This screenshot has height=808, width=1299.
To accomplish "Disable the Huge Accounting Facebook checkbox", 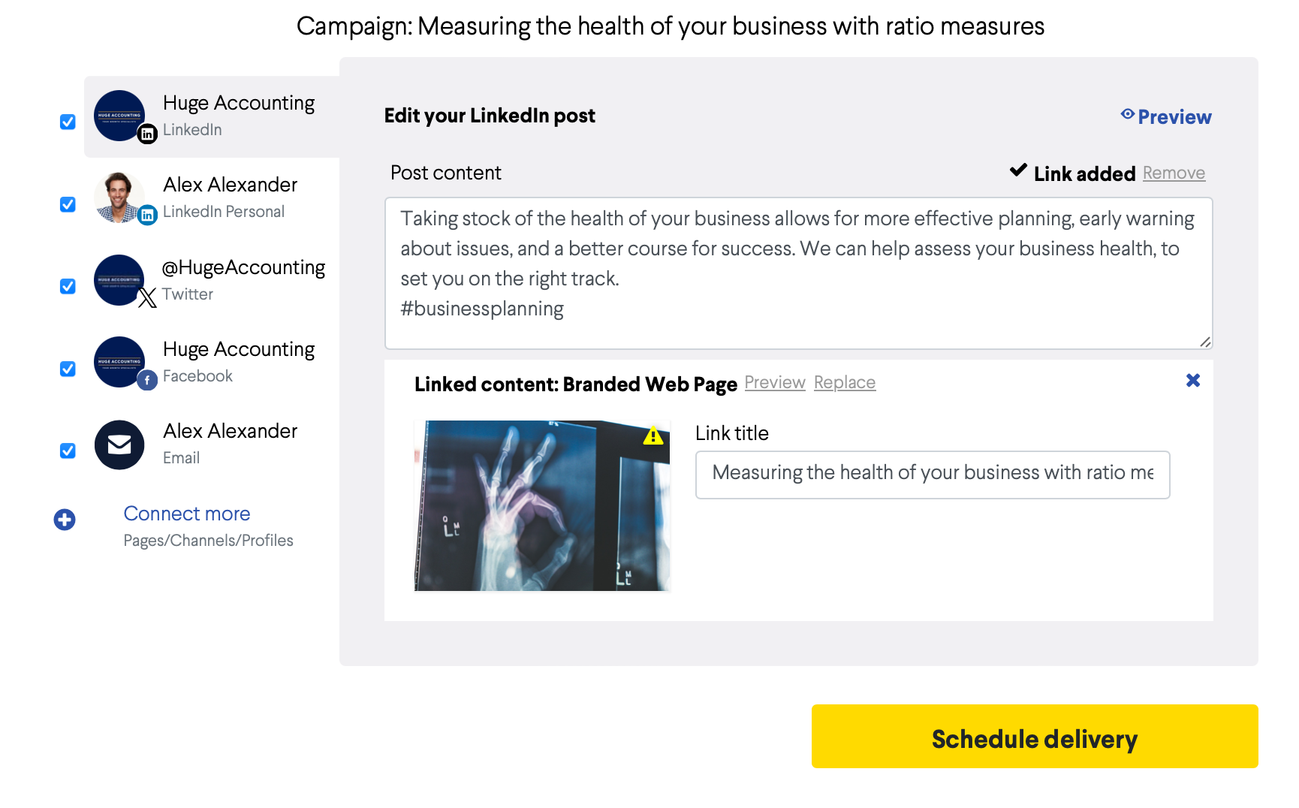I will (68, 369).
